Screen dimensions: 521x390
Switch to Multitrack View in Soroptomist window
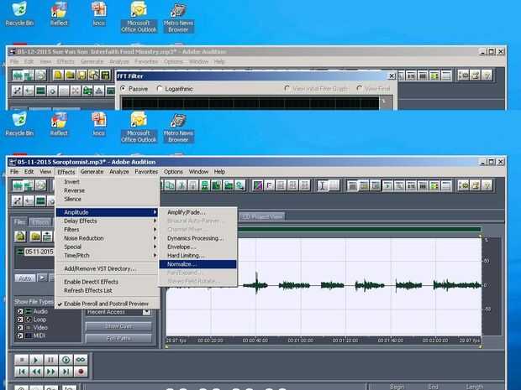[29, 185]
